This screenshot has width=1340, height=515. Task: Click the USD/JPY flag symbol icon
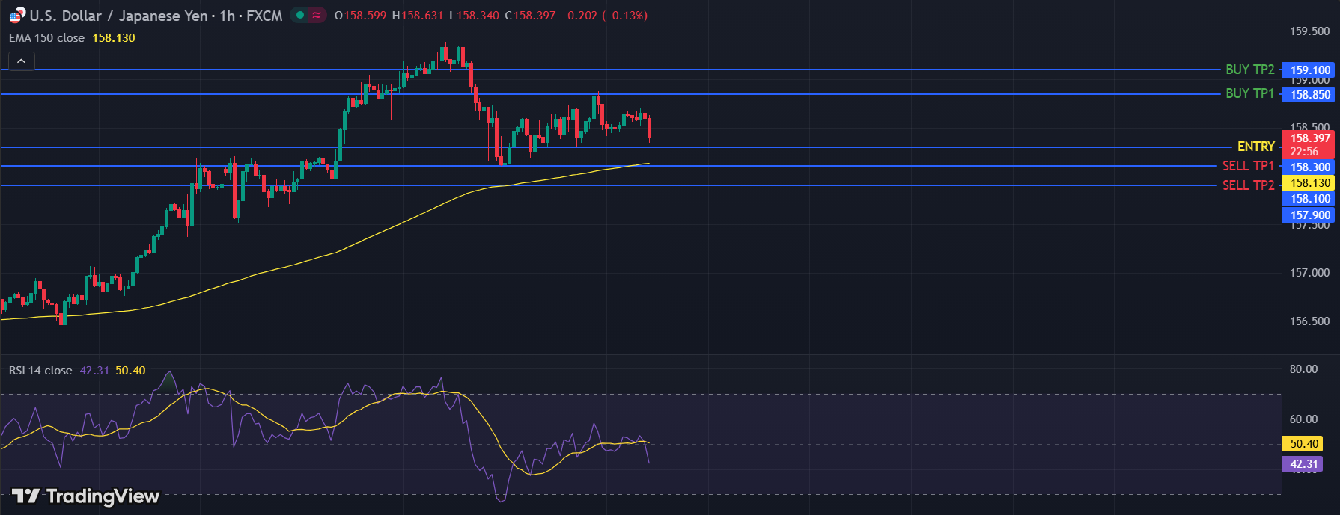(16, 16)
